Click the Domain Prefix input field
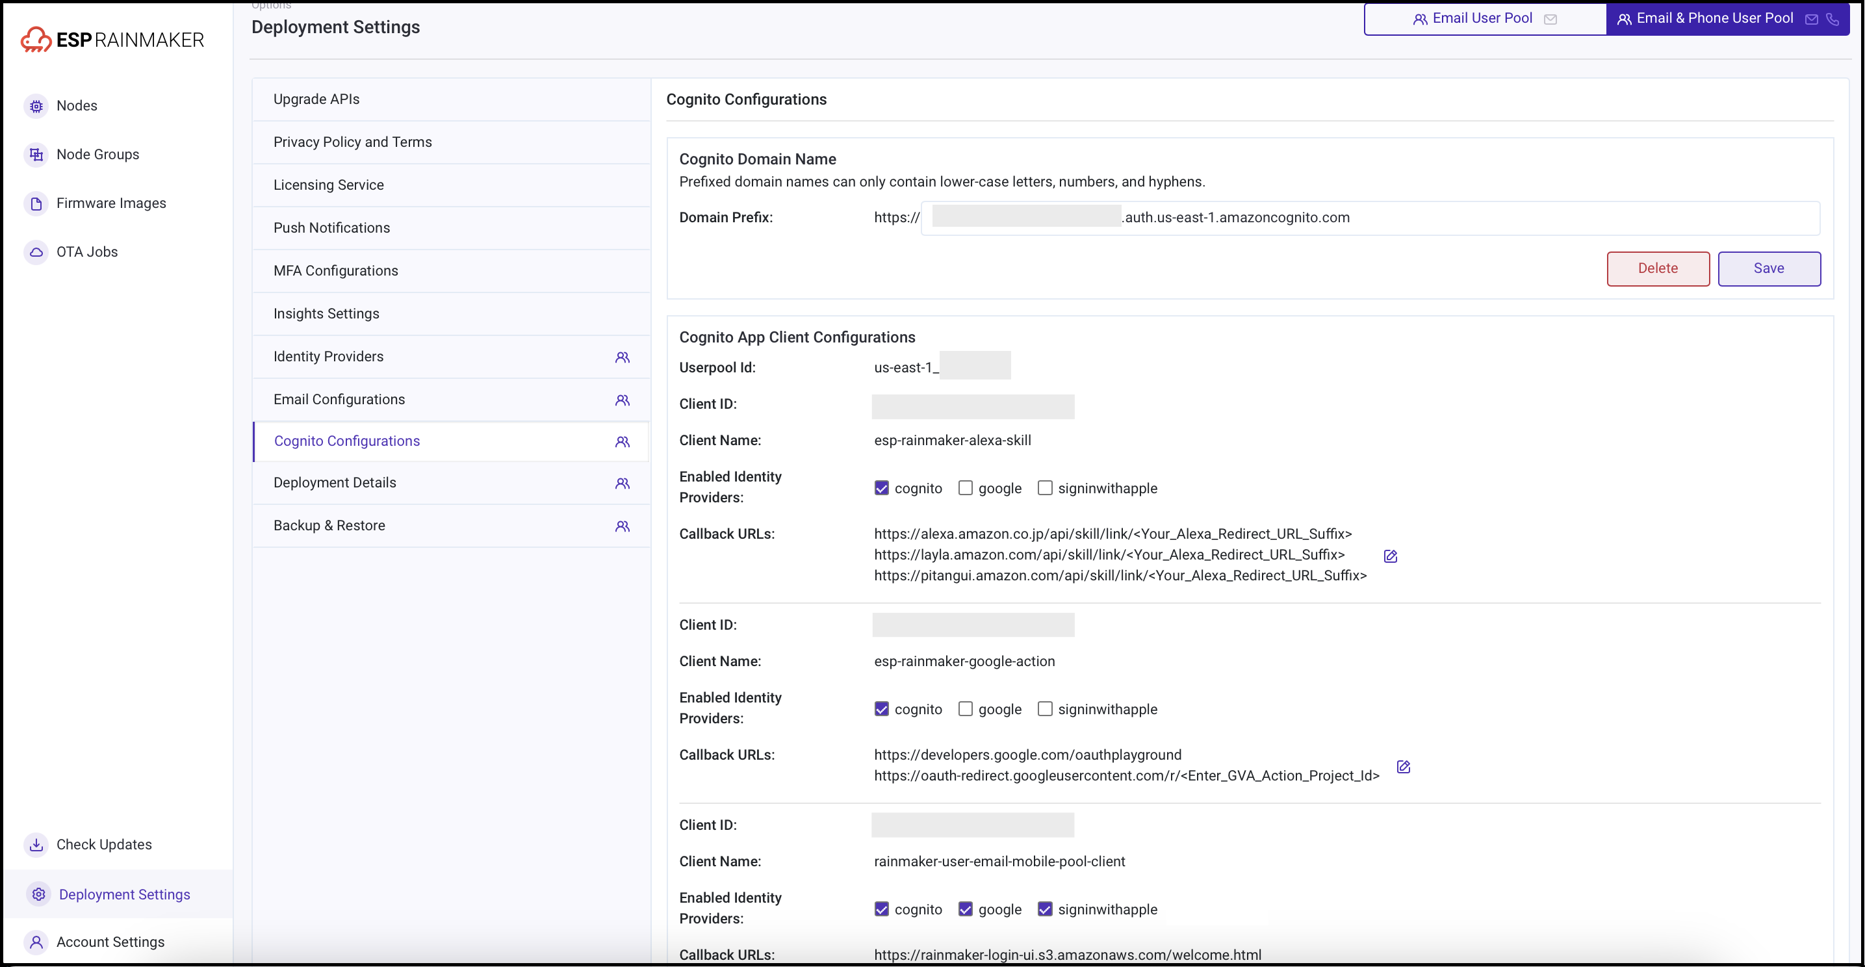 pyautogui.click(x=1370, y=218)
